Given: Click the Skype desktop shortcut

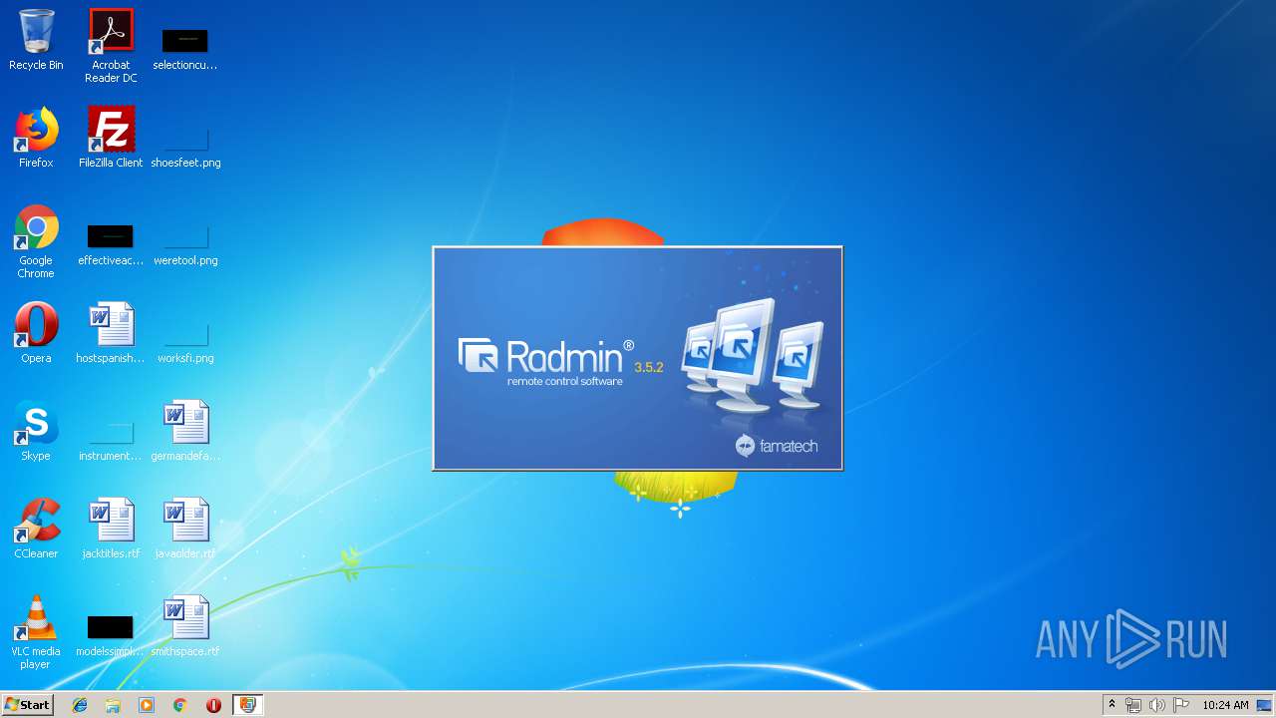Looking at the screenshot, I should [36, 431].
